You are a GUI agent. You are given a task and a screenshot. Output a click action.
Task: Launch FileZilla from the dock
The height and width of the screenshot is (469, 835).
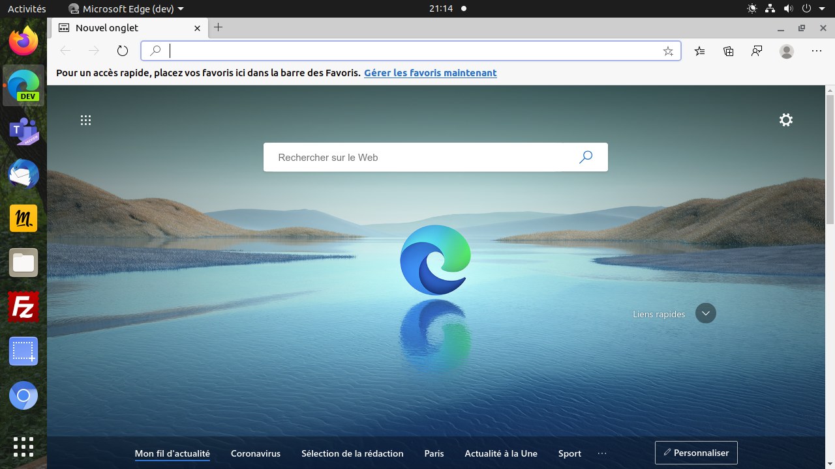coord(23,307)
